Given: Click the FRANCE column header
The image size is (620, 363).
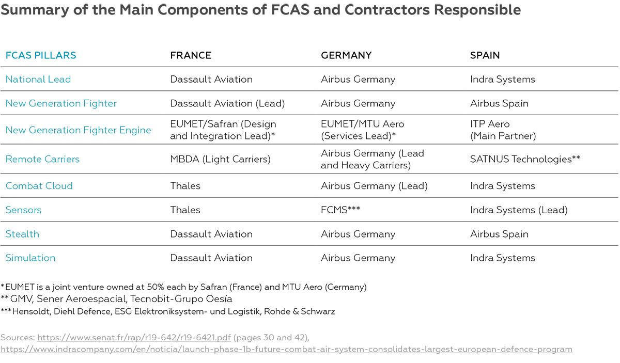Looking at the screenshot, I should pos(191,55).
